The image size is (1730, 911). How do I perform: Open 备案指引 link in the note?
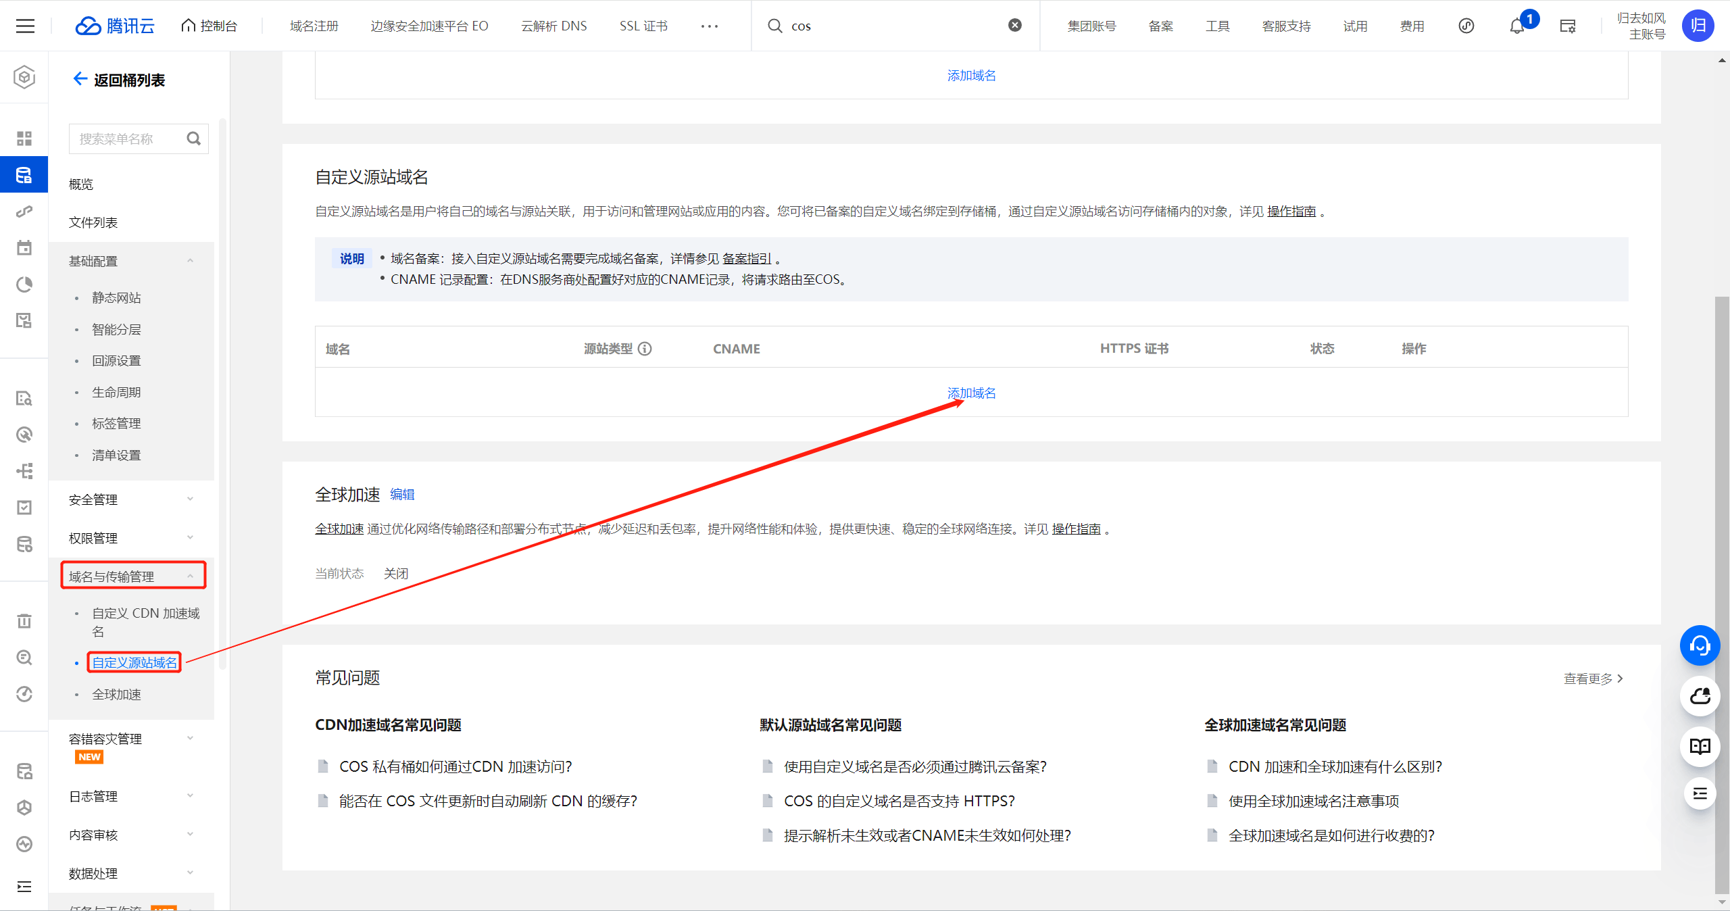point(747,258)
